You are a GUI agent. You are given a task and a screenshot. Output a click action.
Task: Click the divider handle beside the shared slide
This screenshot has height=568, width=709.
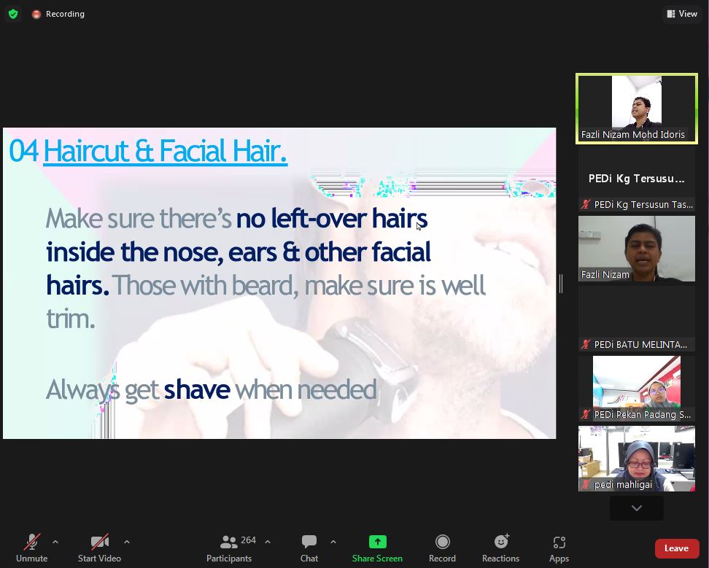coord(560,284)
